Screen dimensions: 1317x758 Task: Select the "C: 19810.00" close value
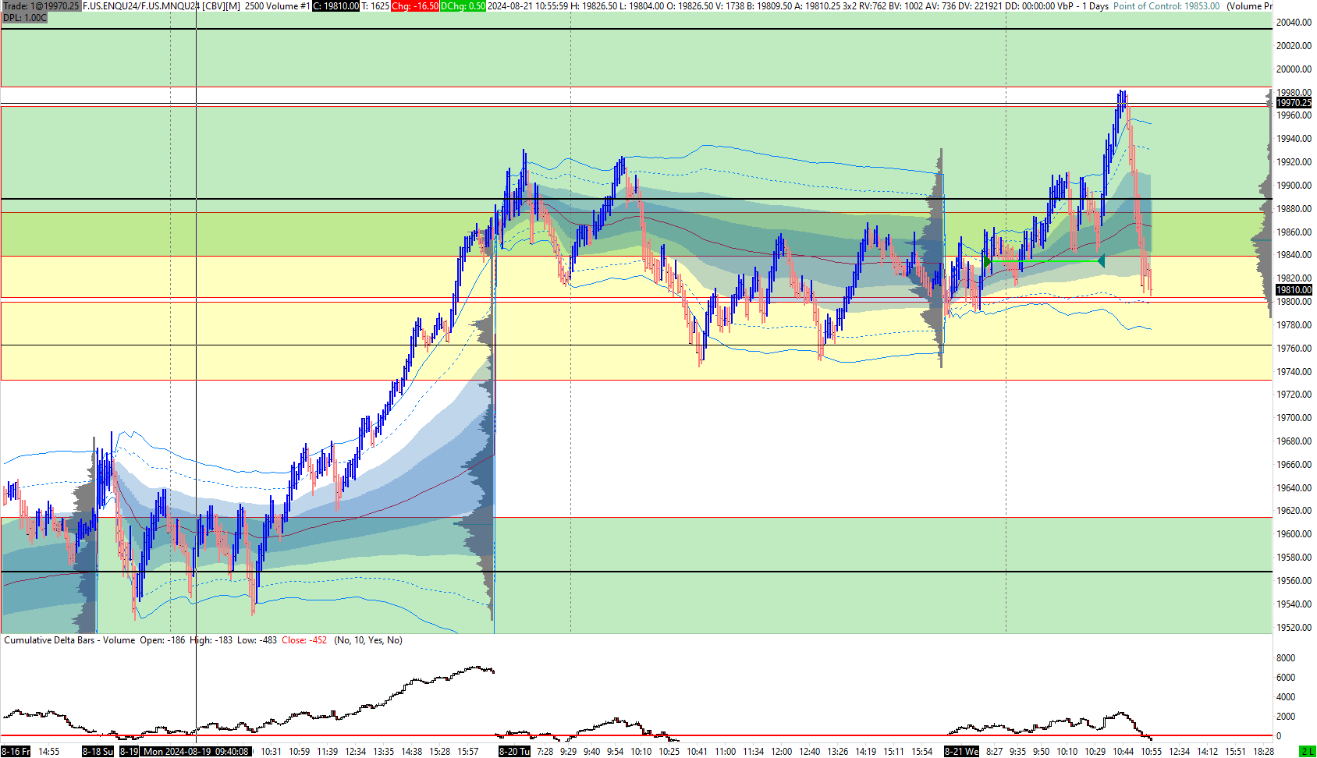(x=336, y=5)
